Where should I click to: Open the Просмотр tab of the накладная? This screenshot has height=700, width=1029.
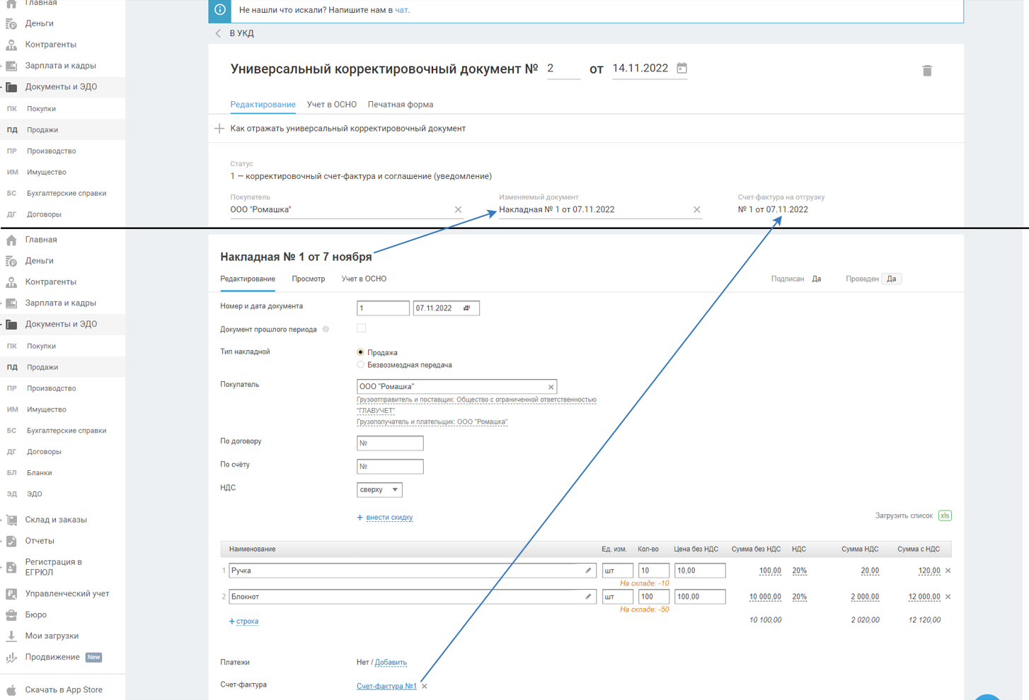point(308,279)
